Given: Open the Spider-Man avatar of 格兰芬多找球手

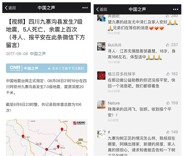Looking at the screenshot, I should 101,76.
